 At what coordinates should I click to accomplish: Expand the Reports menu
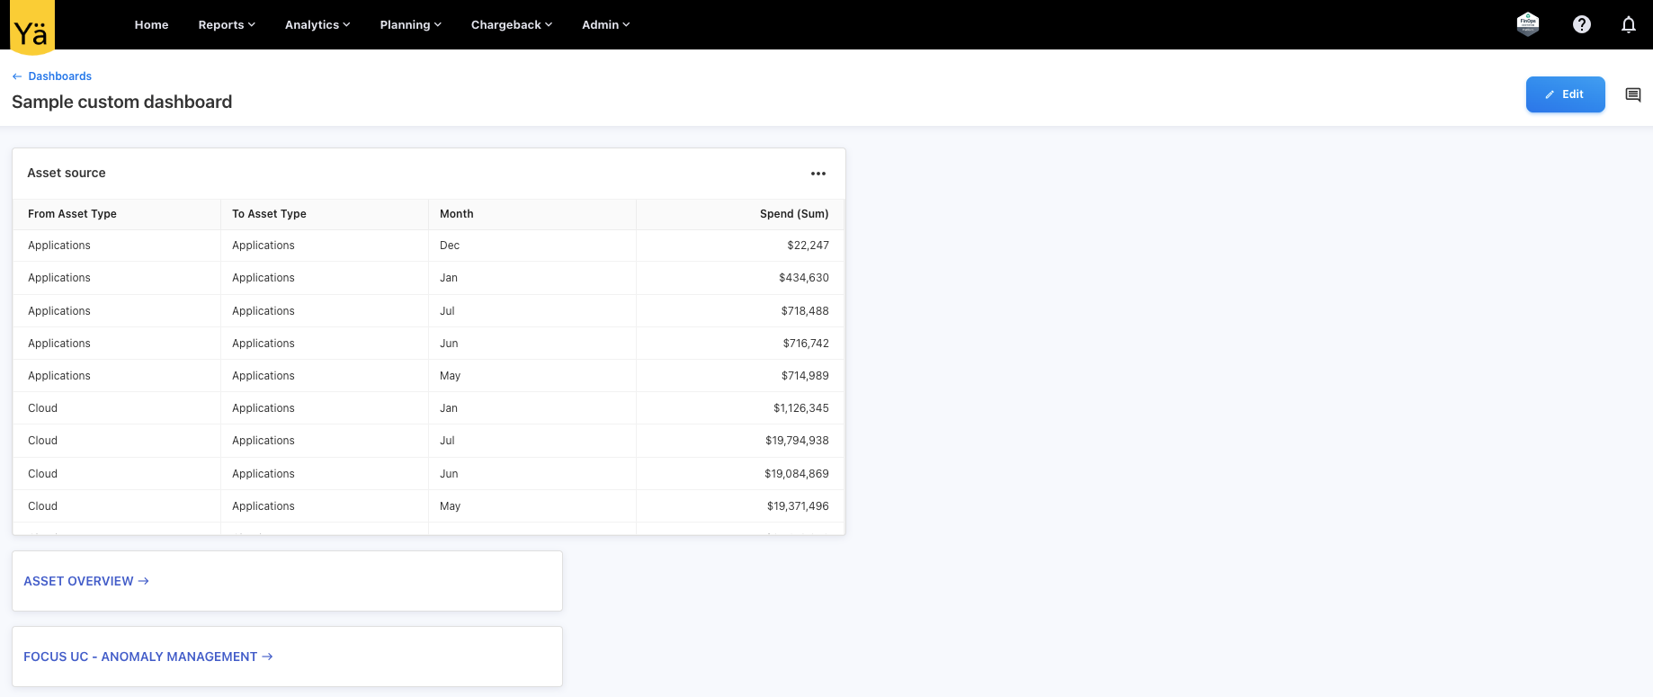pos(227,24)
